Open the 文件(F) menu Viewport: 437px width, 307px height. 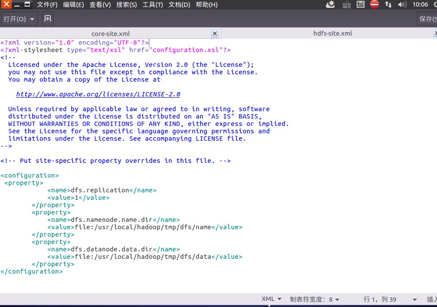(47, 5)
